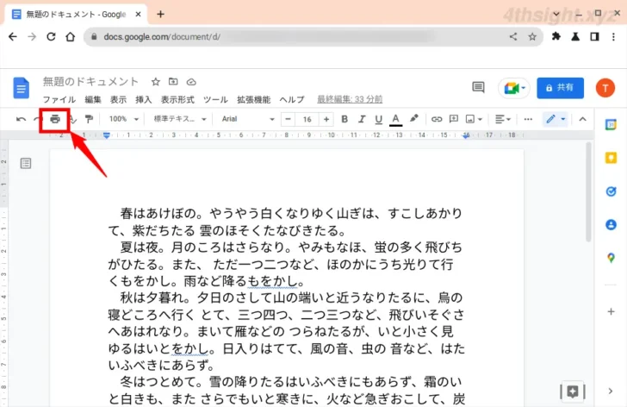This screenshot has width=627, height=407.
Task: Open the 編集 menu
Action: click(93, 99)
